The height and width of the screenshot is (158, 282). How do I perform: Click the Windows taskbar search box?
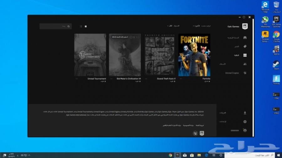click(x=250, y=155)
